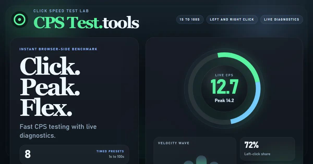Click the 'Left-click share' caption

(257, 154)
